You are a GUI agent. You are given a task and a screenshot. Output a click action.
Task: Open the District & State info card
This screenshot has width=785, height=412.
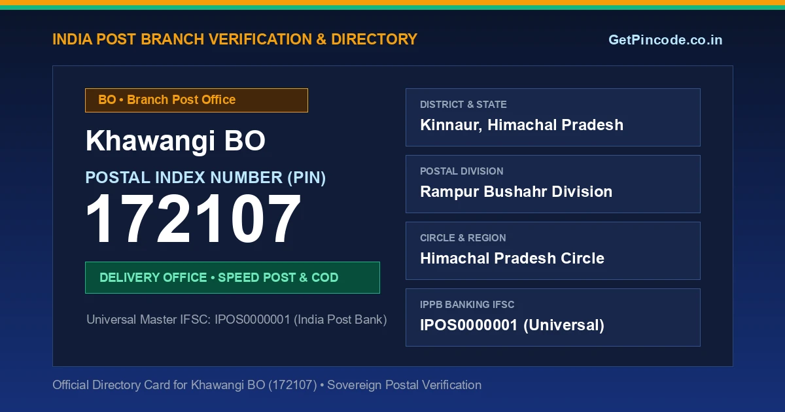coord(553,117)
